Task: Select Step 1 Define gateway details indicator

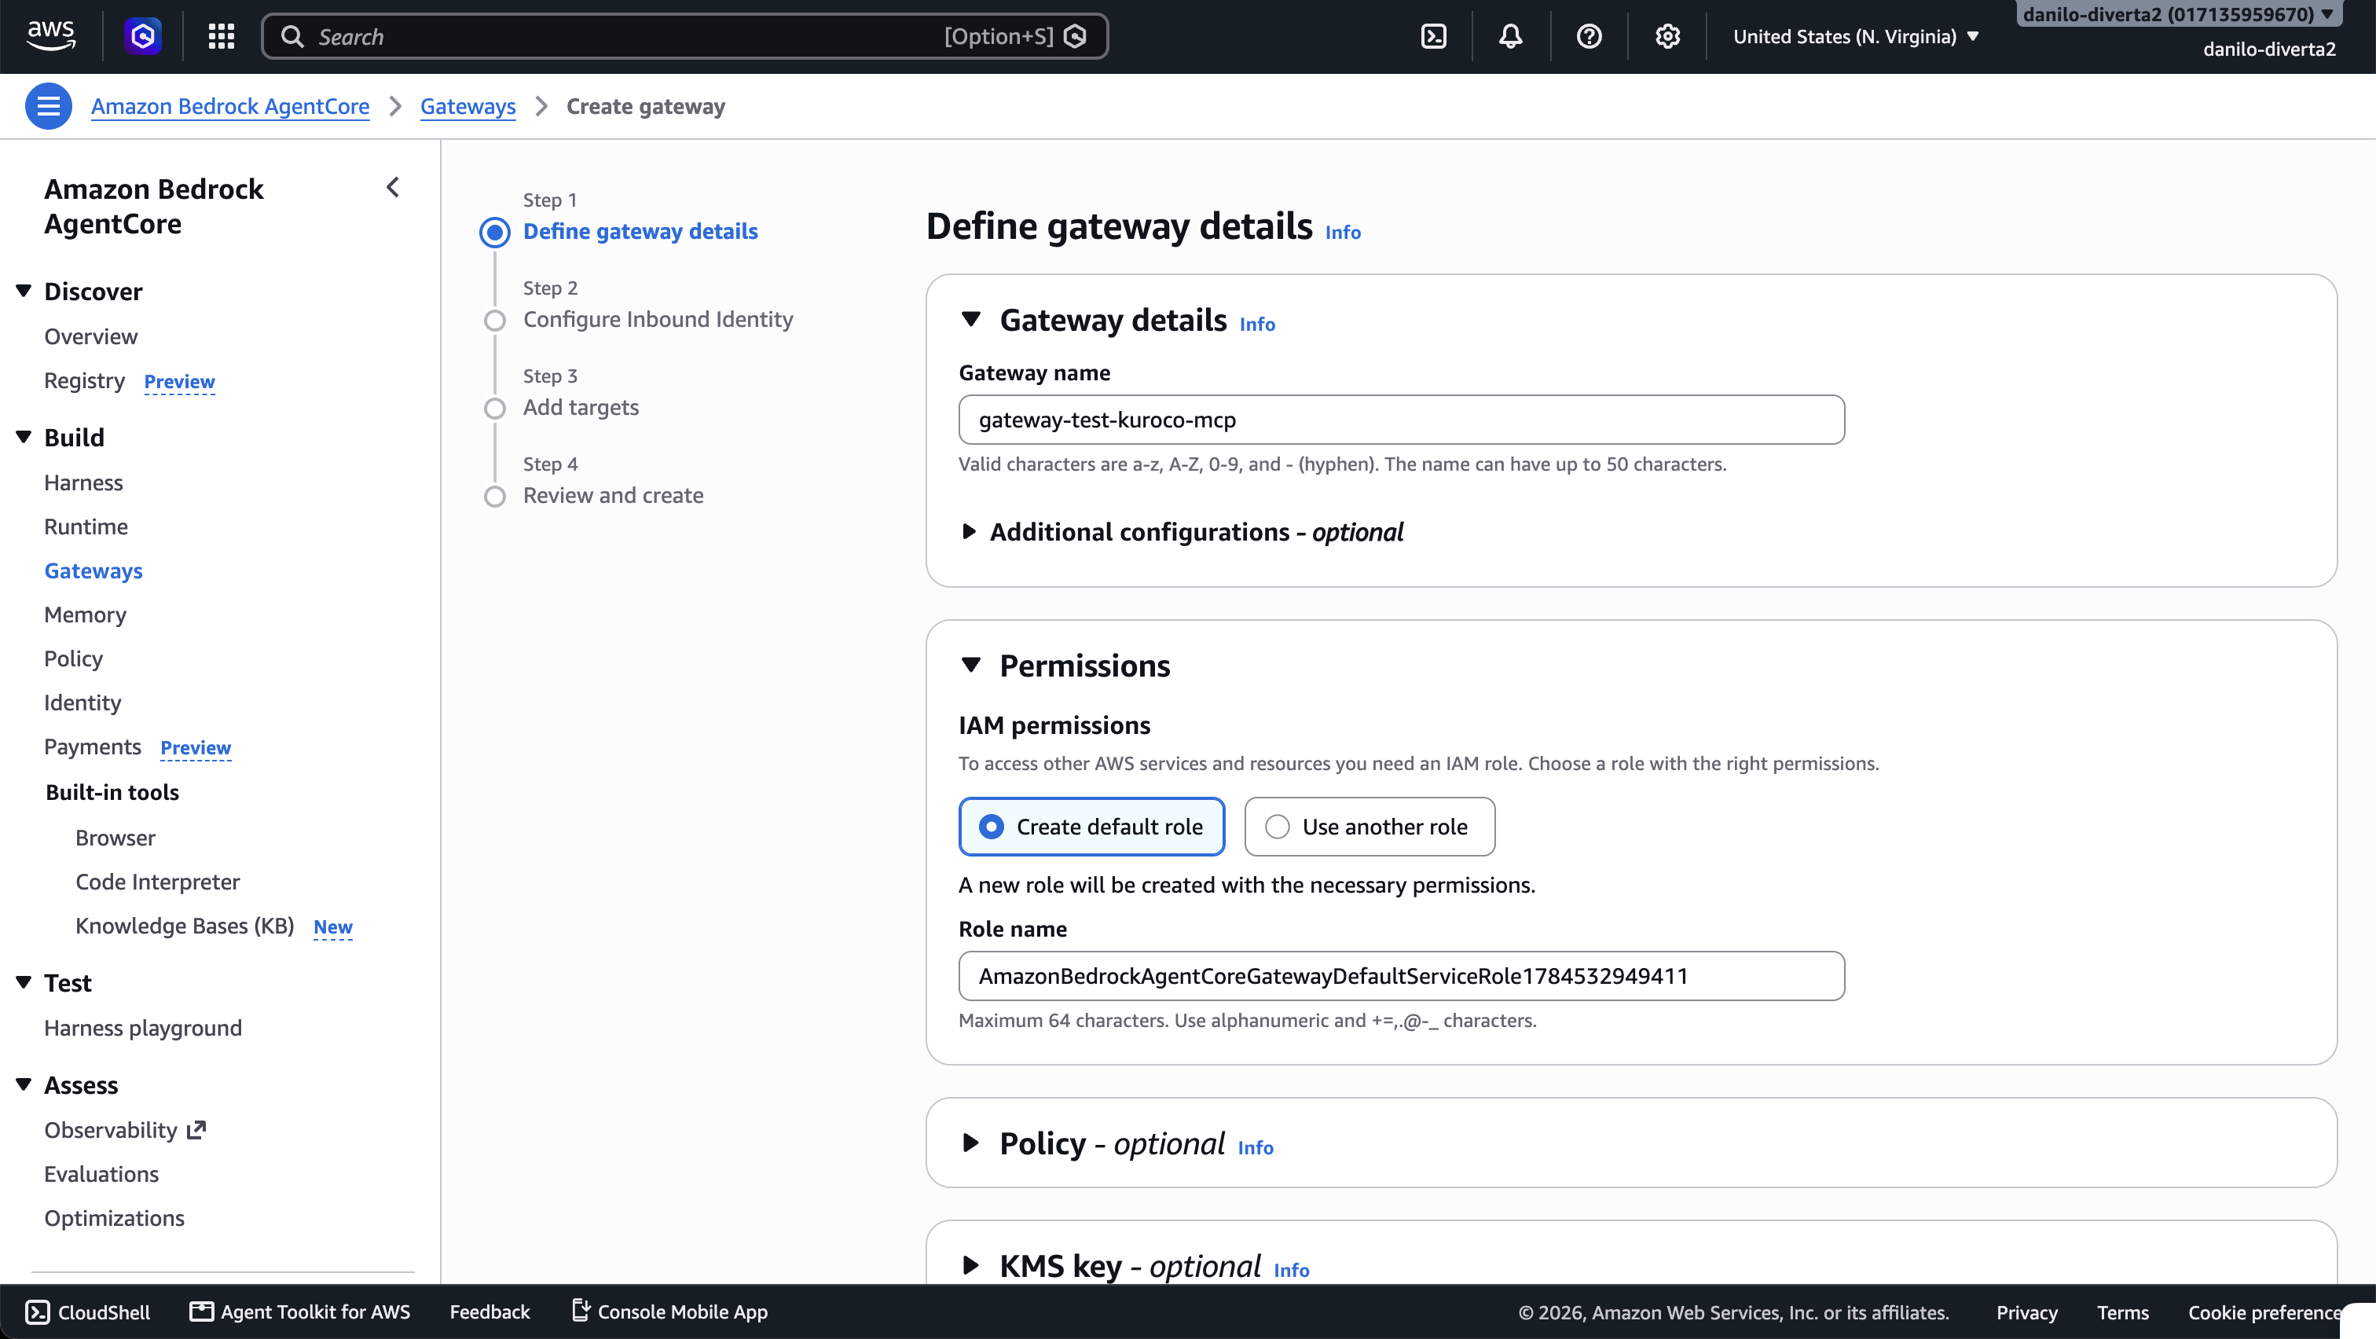Action: coord(494,232)
